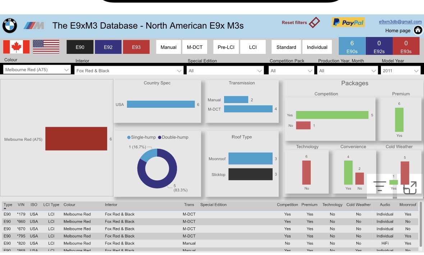
Task: Expand the Interior Fox Red & Black dropdown
Action: [129, 71]
